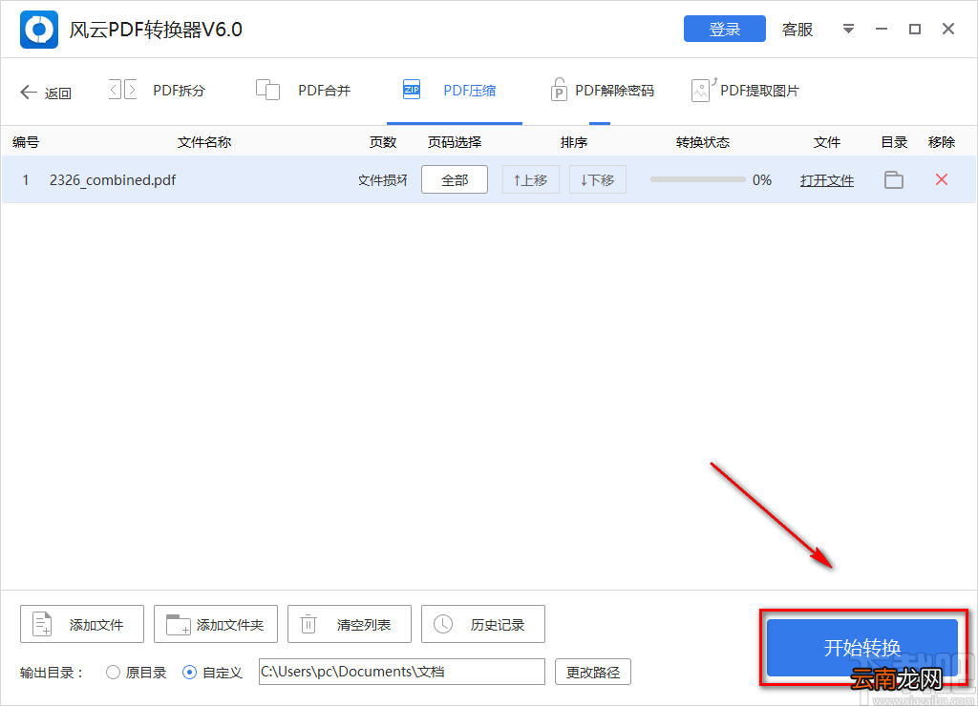
Task: Click the 排序 column header
Action: coord(574,142)
